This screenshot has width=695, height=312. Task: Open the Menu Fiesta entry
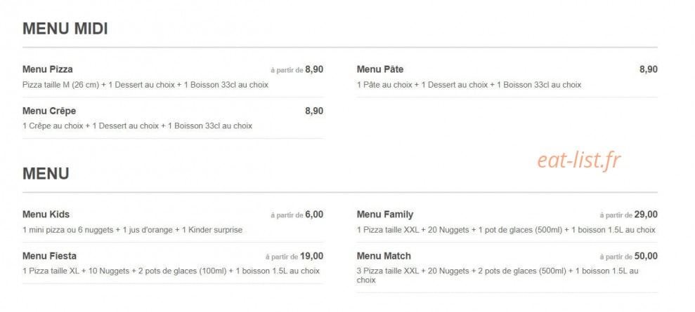[49, 256]
